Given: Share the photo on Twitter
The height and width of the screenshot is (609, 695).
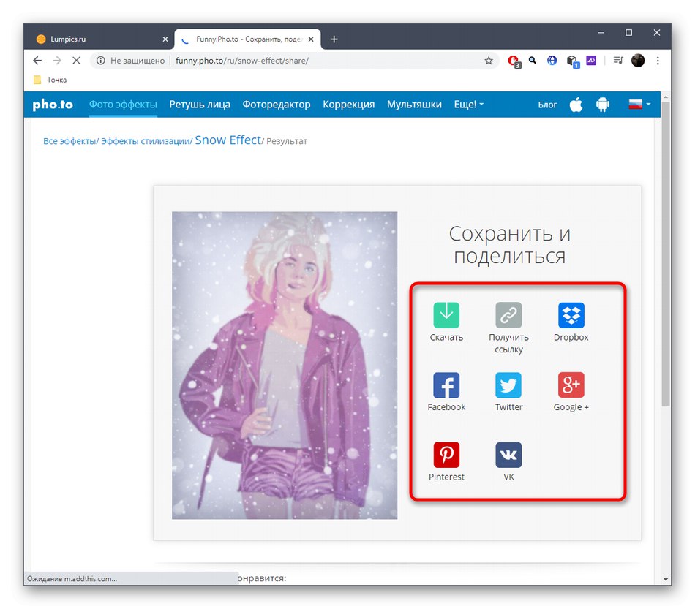Looking at the screenshot, I should click(x=508, y=385).
